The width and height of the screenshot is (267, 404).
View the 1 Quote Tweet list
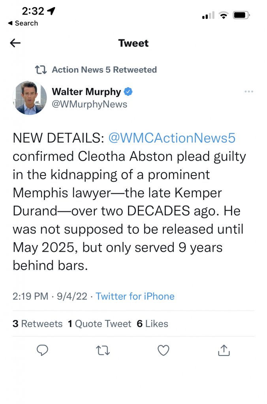coord(100,324)
